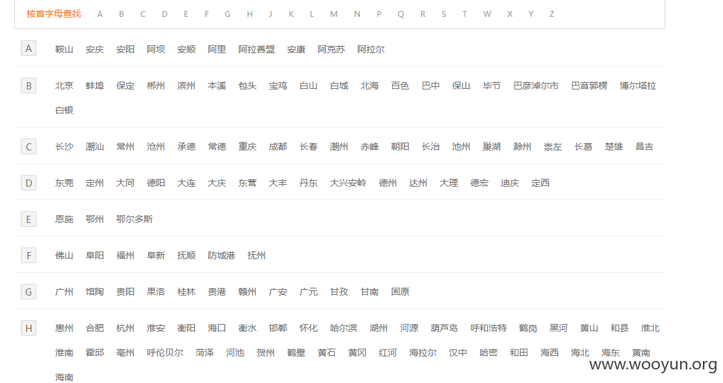Pick letter Q in the top alphabet bar

pos(401,14)
